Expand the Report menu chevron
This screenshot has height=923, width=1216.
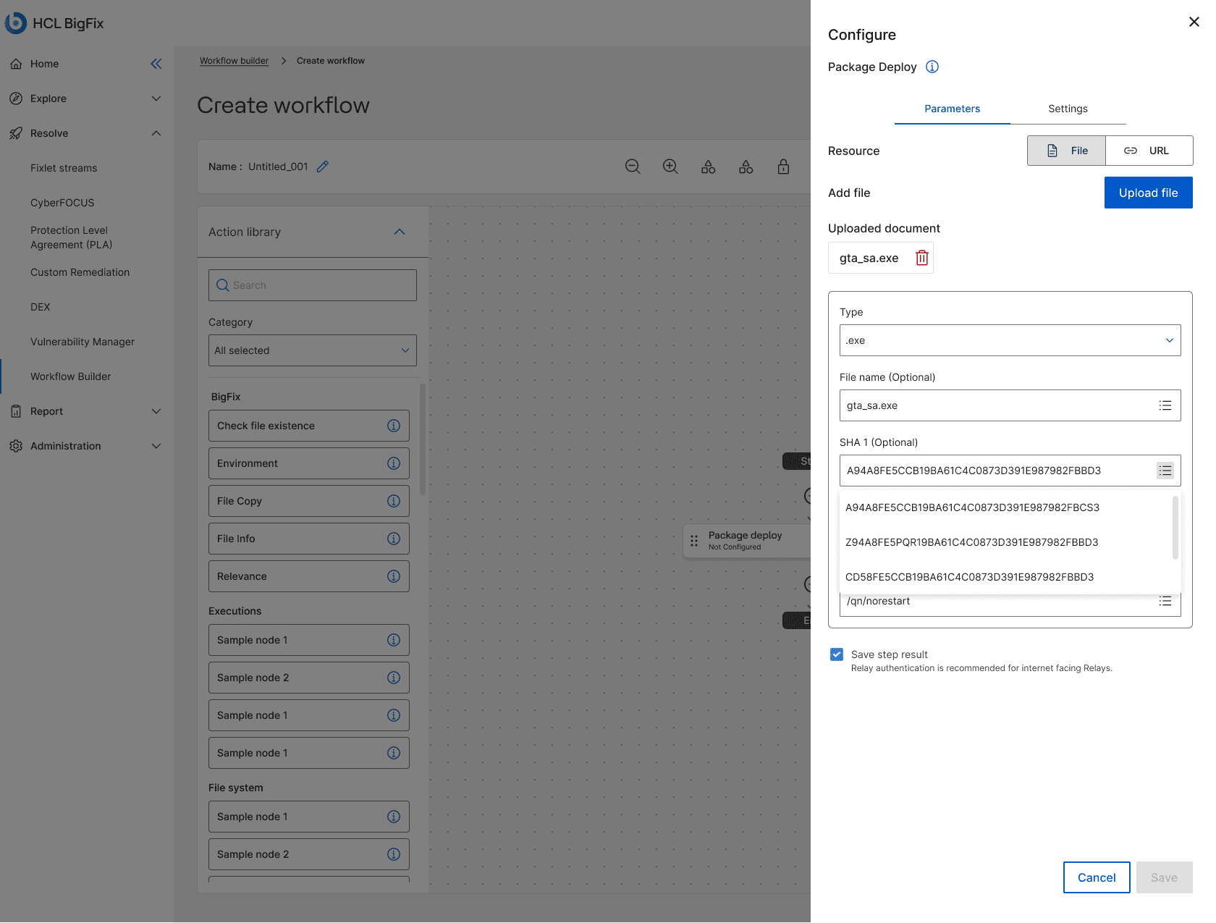click(x=156, y=411)
